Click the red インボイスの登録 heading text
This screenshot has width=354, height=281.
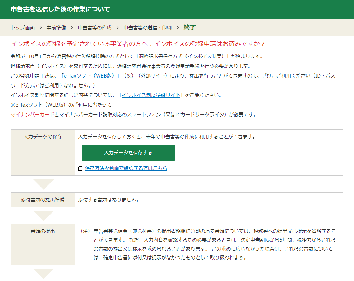pos(137,44)
